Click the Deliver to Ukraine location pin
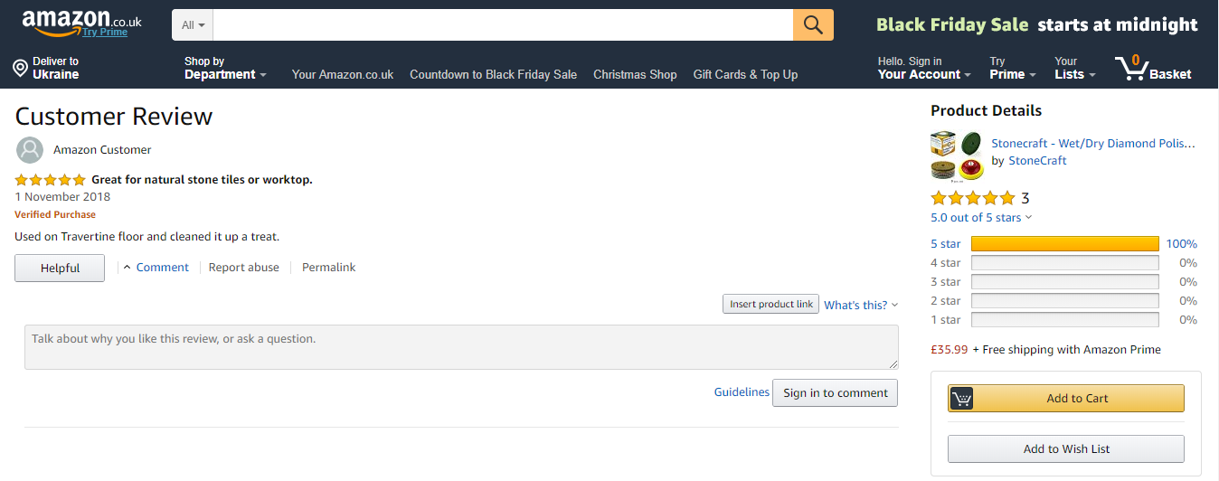1219x481 pixels. pyautogui.click(x=20, y=69)
